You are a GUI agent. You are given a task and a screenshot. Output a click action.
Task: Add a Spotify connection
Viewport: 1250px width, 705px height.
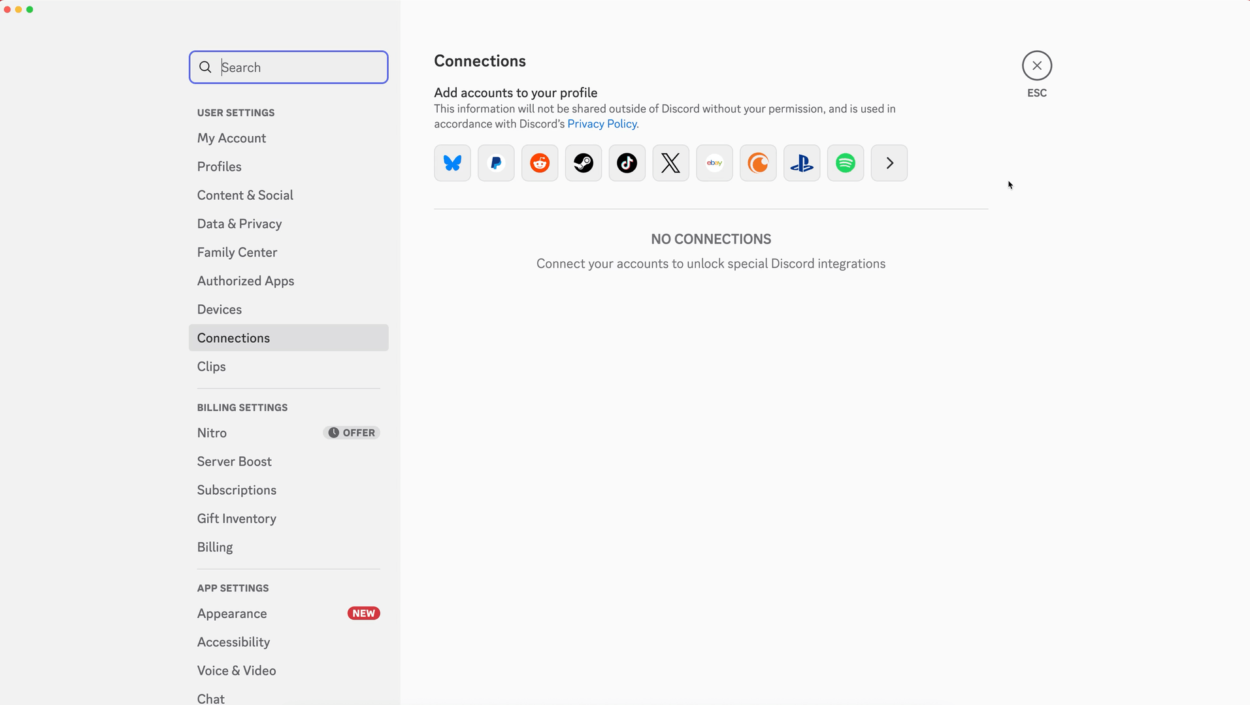[845, 163]
